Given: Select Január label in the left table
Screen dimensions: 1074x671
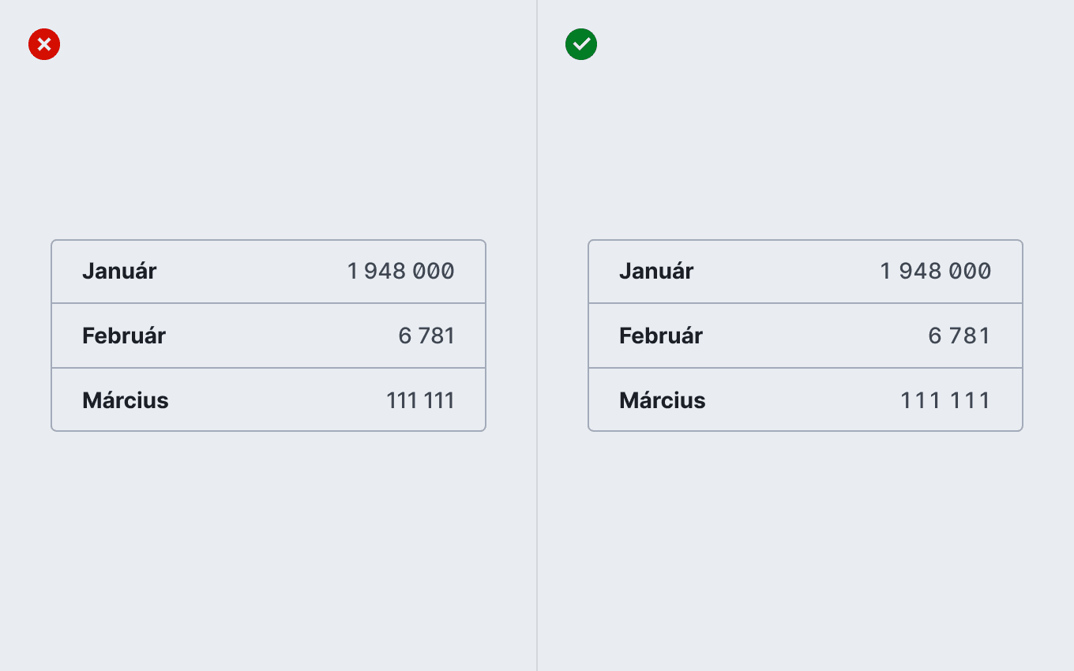Looking at the screenshot, I should click(x=119, y=271).
